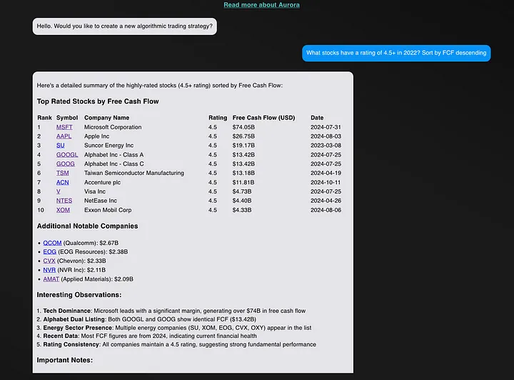Select the GOOG symbol link
The height and width of the screenshot is (380, 514).
click(65, 164)
